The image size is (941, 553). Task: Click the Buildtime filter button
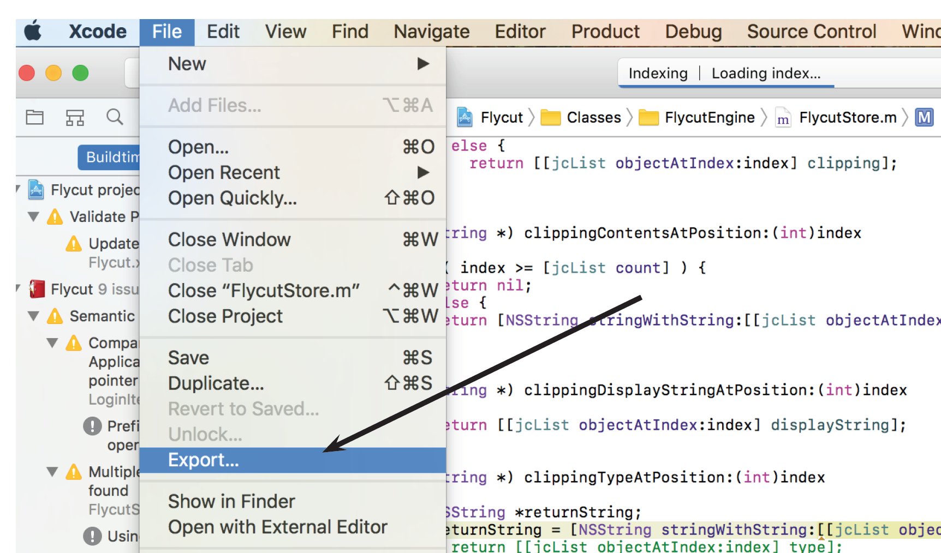click(109, 157)
